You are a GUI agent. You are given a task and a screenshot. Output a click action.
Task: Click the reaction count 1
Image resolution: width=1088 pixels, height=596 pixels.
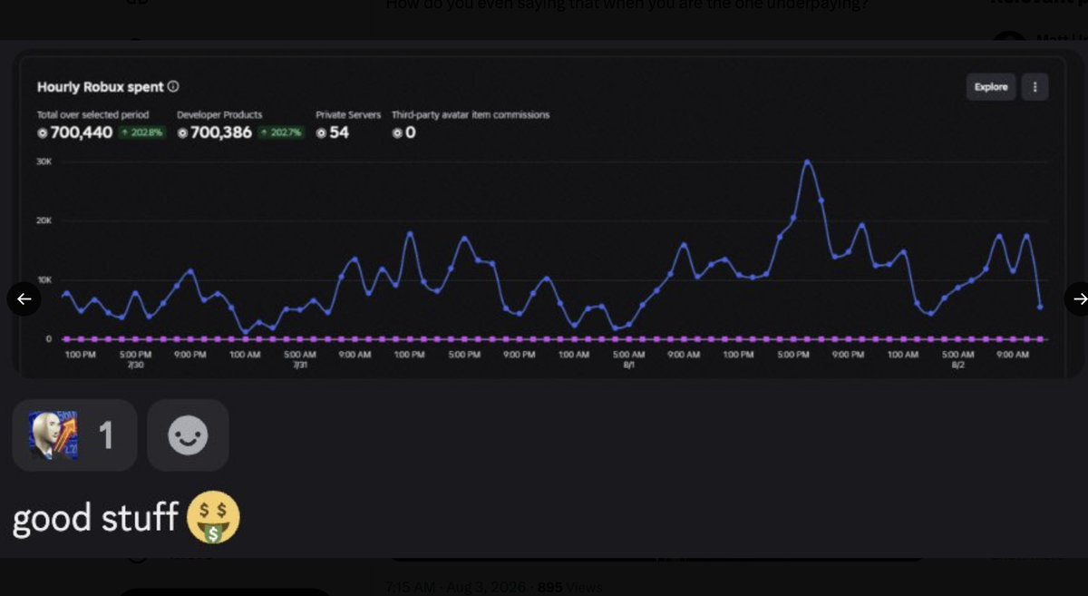[106, 435]
